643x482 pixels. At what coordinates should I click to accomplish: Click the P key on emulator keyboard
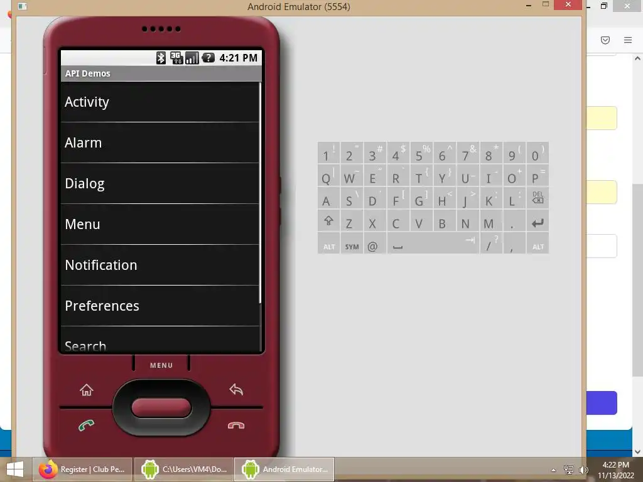pos(538,176)
